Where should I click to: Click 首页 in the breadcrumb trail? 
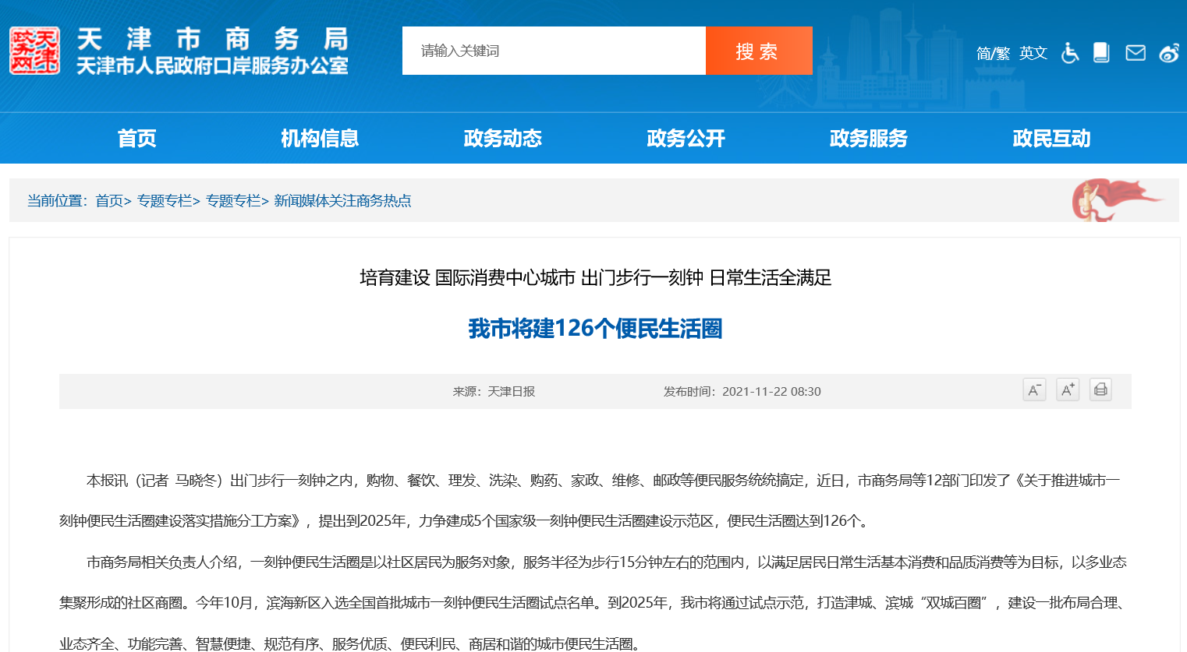109,201
